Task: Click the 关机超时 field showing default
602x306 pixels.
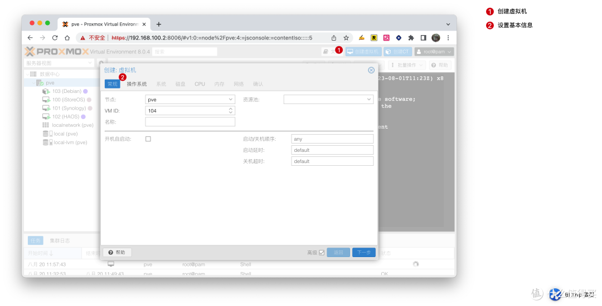Action: coord(332,161)
